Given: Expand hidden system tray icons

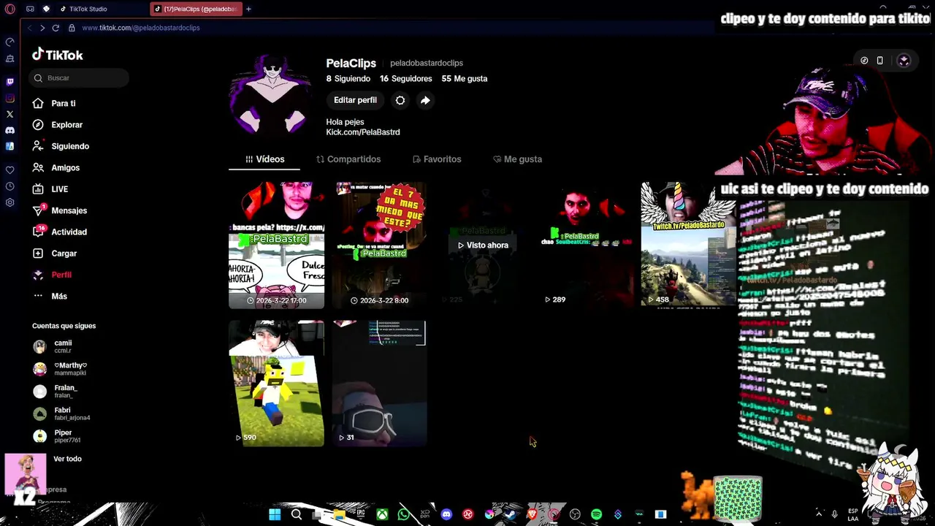Looking at the screenshot, I should tap(817, 514).
